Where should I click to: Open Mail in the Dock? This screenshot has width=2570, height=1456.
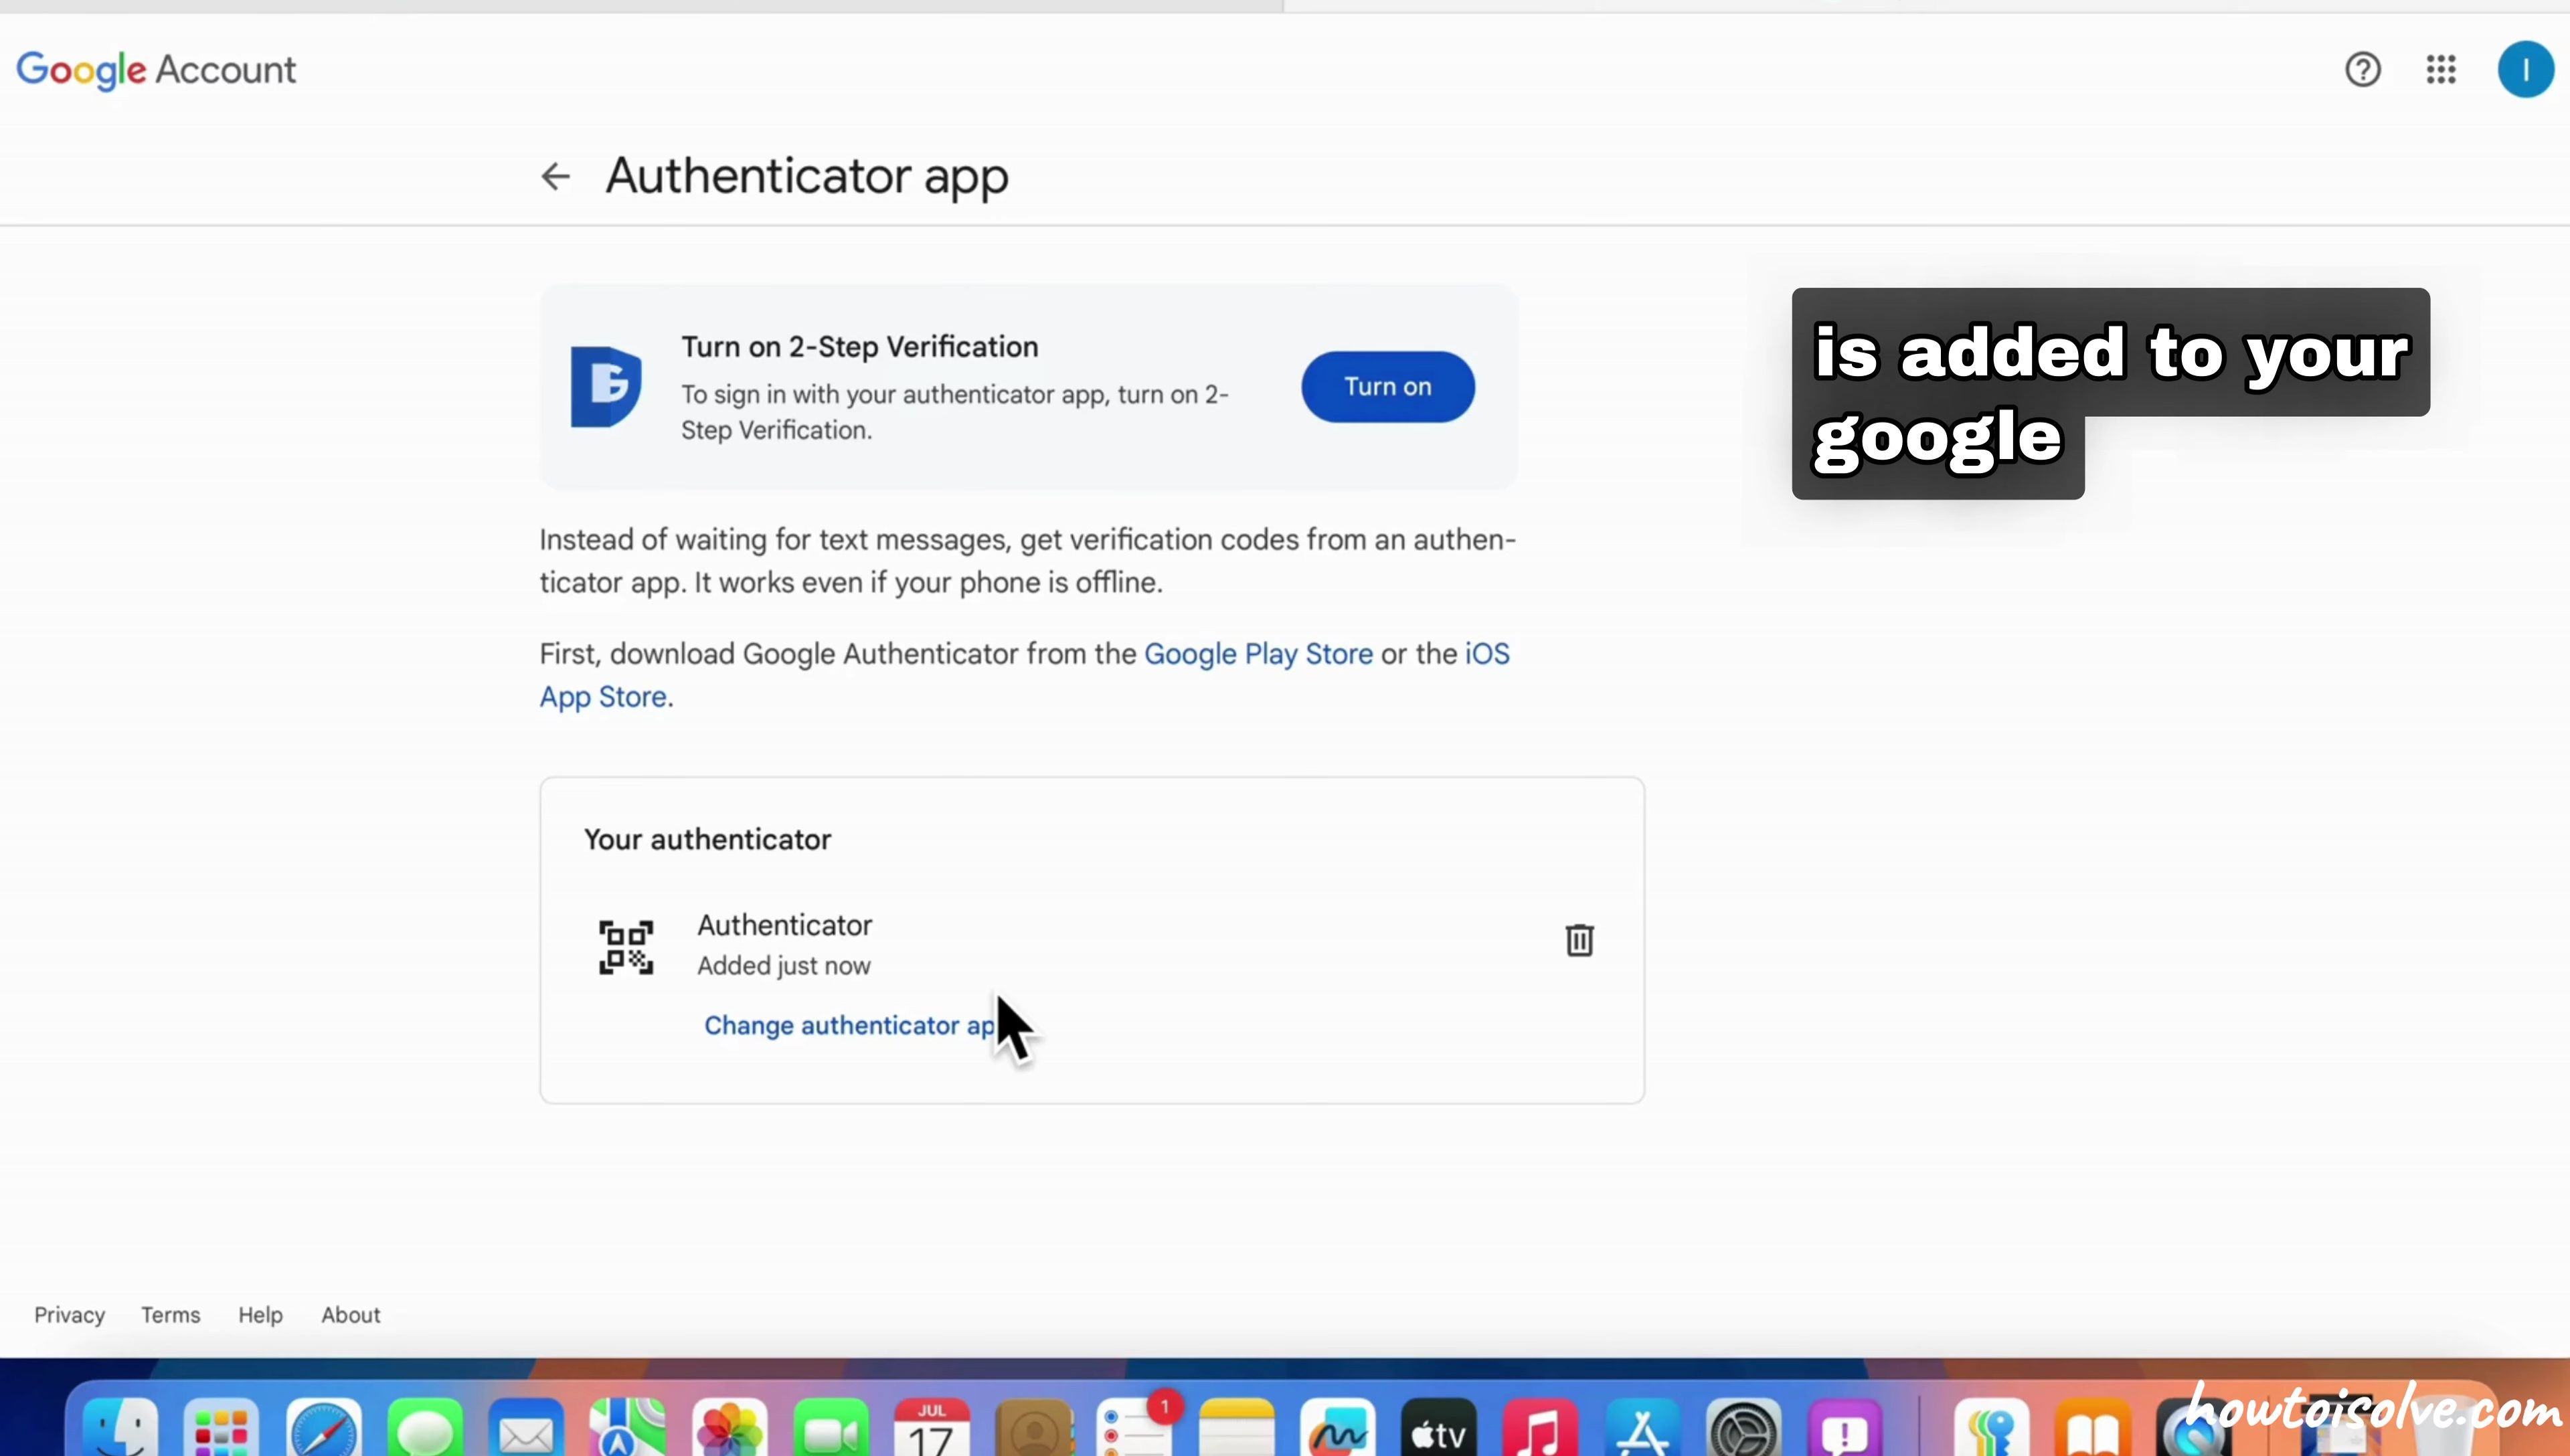[526, 1428]
